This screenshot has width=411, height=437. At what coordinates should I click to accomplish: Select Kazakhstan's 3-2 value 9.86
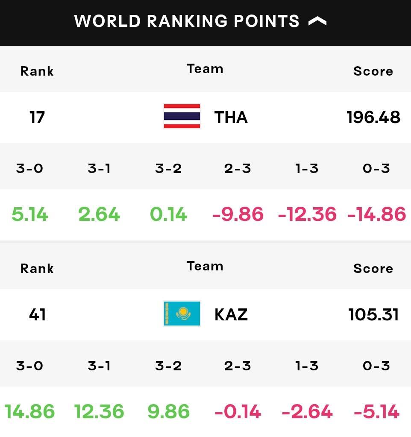[x=168, y=411]
